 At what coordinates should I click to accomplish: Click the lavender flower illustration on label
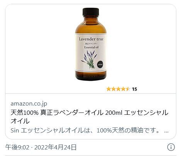[89, 59]
